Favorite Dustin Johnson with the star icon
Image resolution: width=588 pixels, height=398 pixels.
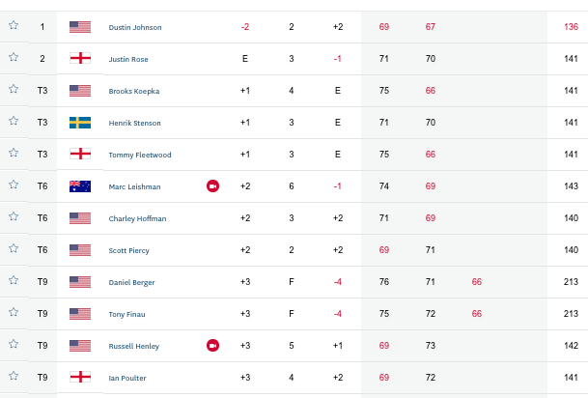coord(14,25)
